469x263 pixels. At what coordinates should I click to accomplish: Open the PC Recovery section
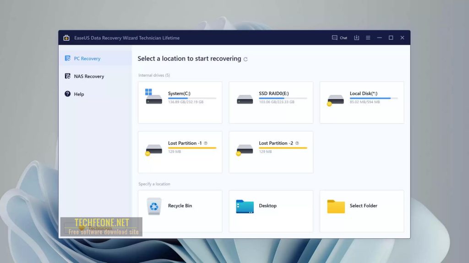click(95, 58)
